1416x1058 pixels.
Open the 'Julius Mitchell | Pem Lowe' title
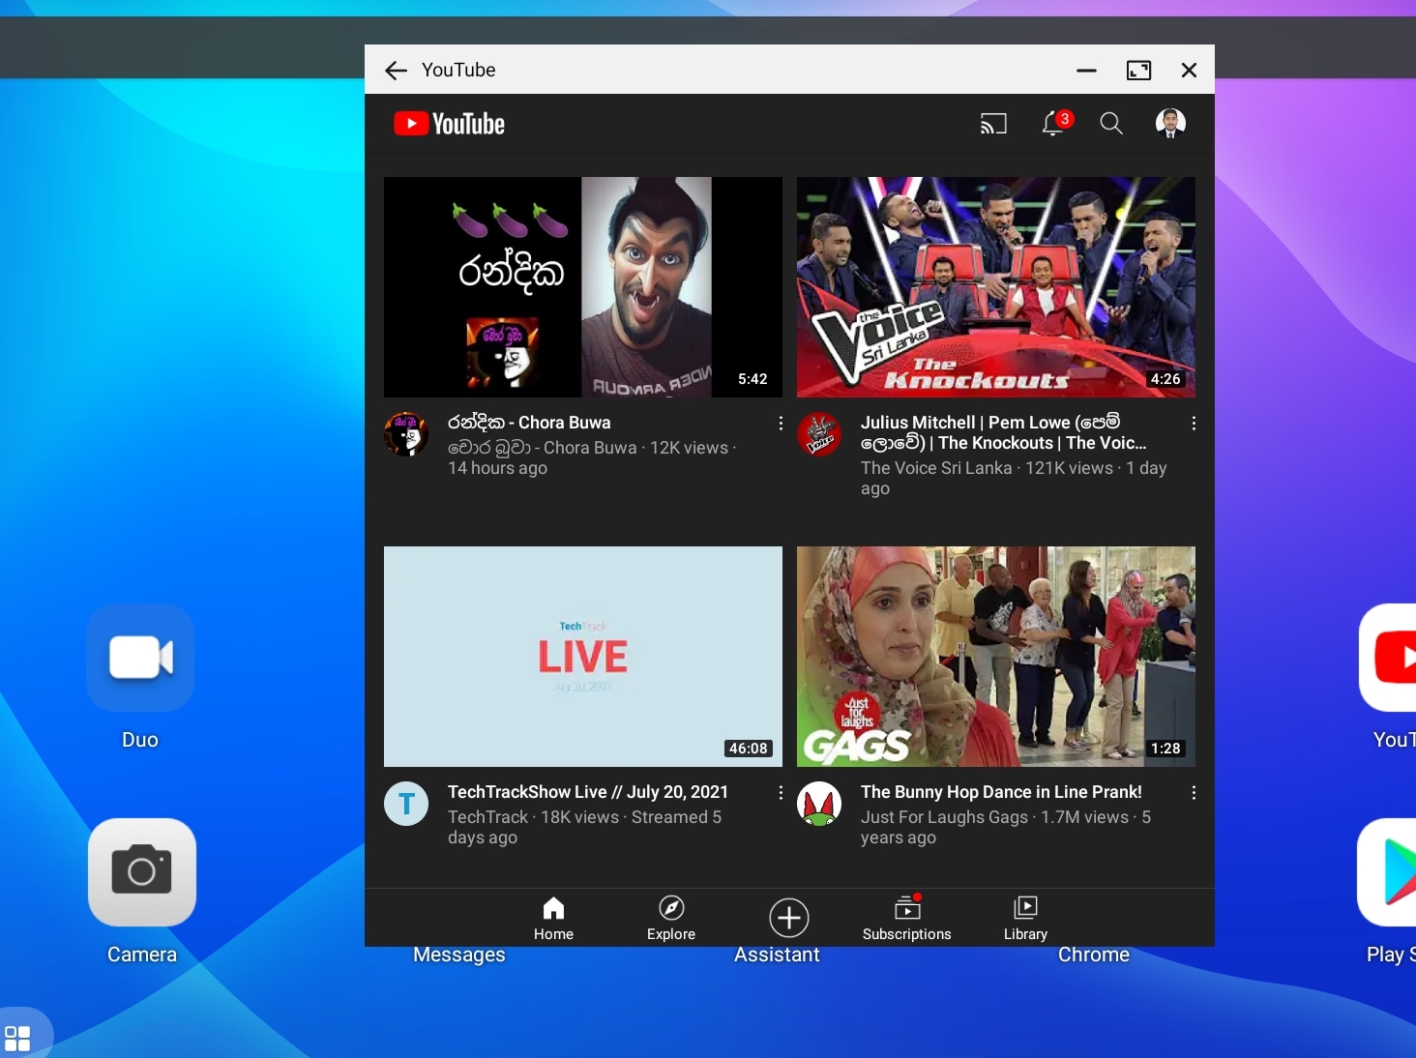[1004, 432]
